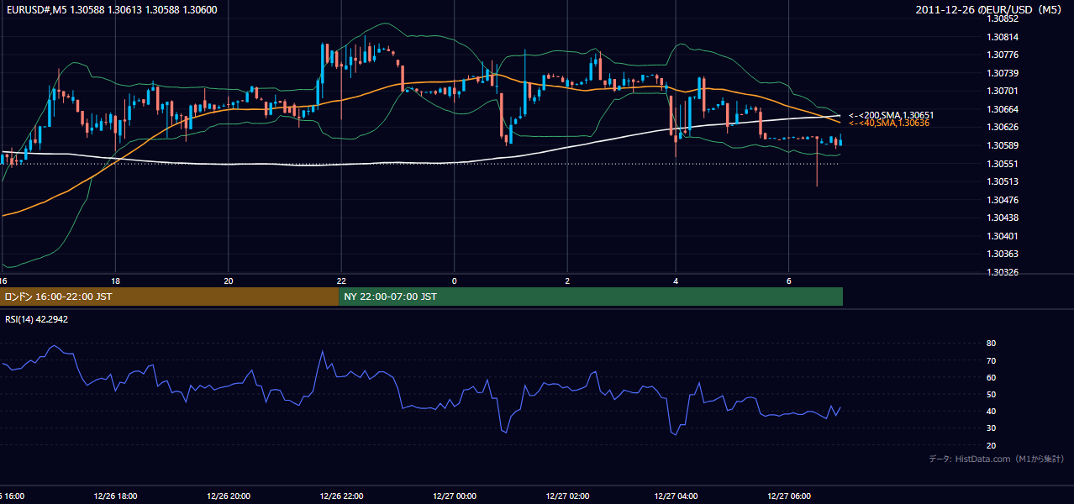Click RSI scale label 60
This screenshot has width=1074, height=504.
pyautogui.click(x=992, y=377)
